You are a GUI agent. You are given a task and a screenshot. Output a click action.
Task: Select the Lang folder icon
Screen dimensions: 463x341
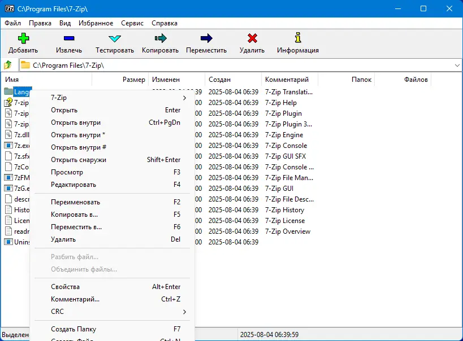(8, 91)
